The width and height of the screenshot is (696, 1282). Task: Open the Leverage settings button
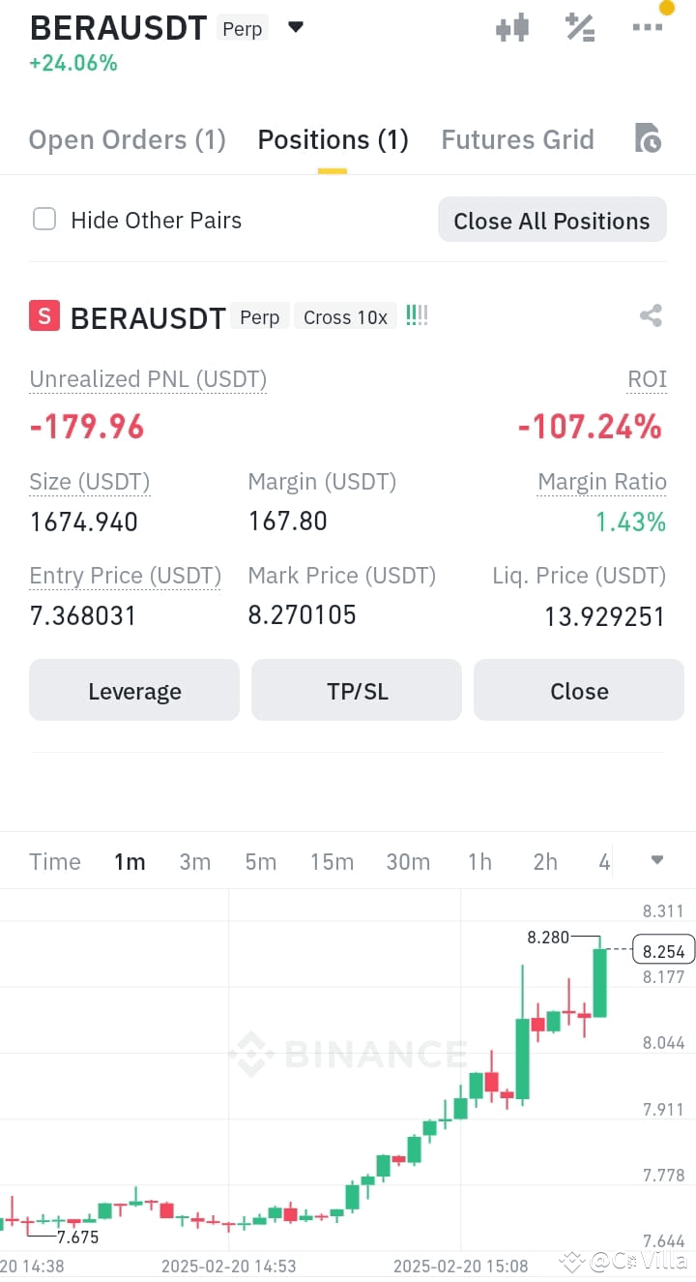(x=134, y=691)
